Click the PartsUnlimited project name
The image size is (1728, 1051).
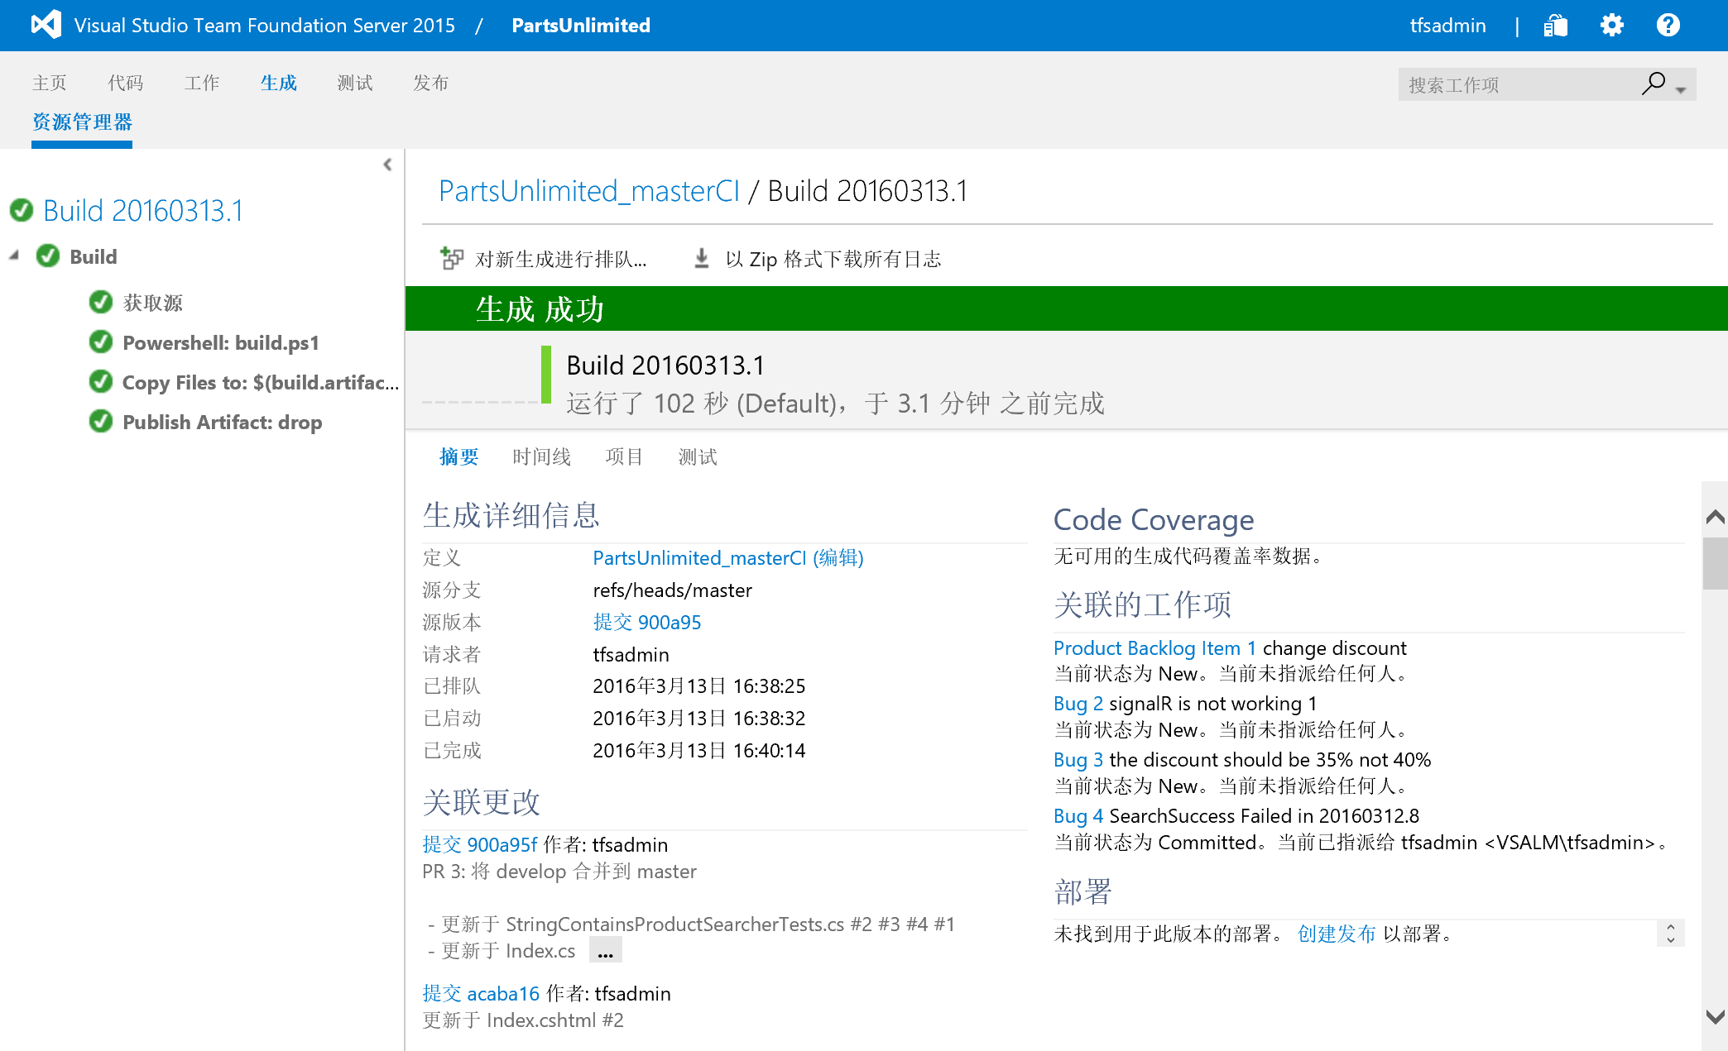click(x=581, y=26)
